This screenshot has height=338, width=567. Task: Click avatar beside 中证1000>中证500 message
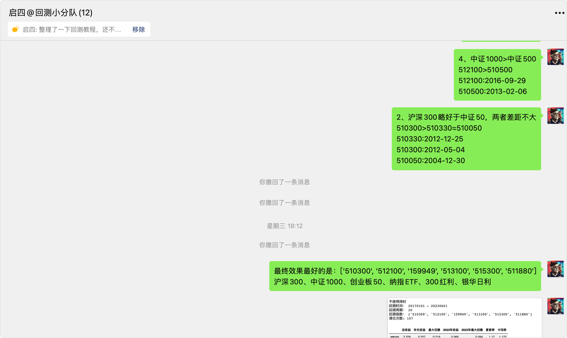(x=555, y=57)
